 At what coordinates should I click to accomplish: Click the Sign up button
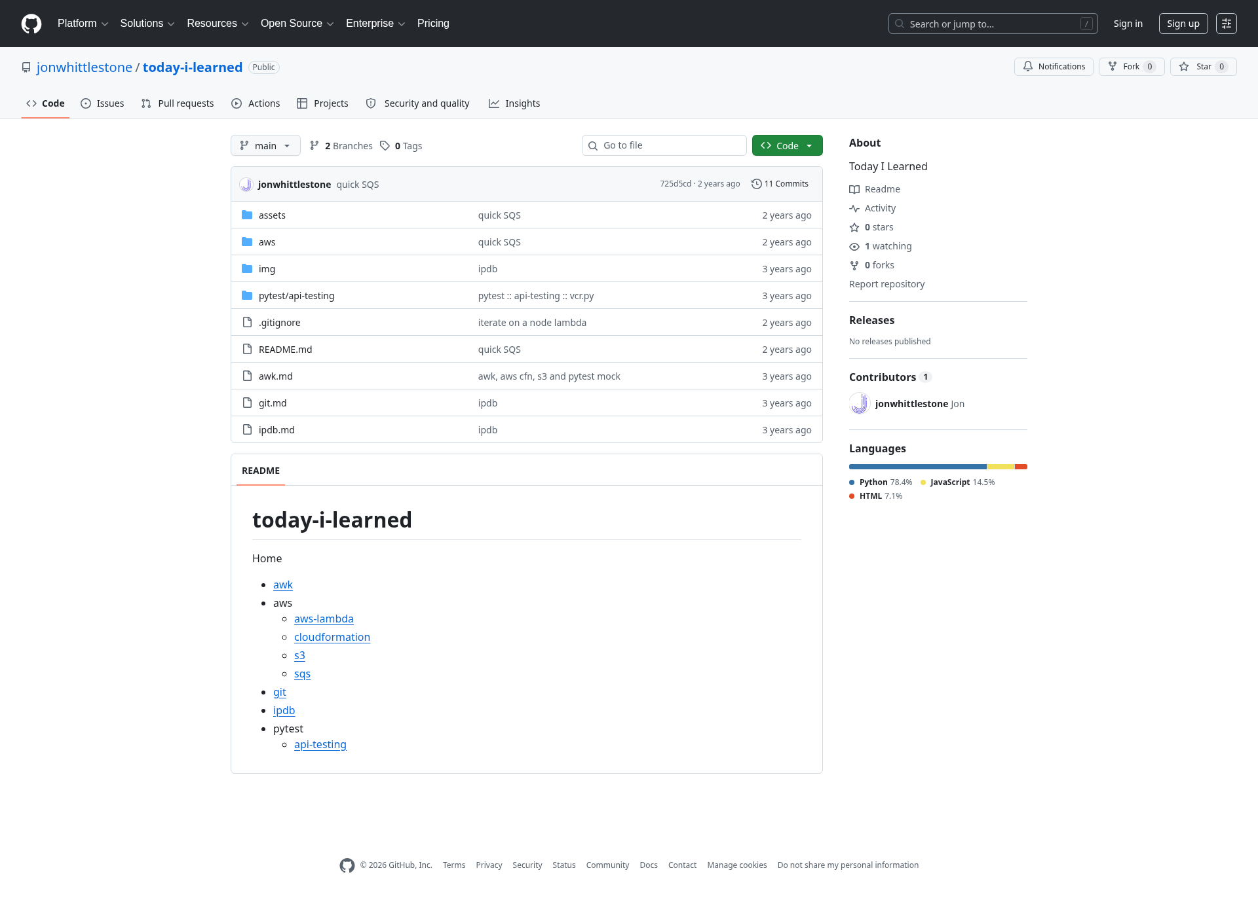1183,24
